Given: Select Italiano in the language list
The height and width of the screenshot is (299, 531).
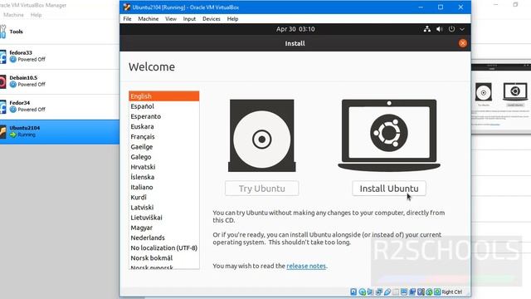Looking at the screenshot, I should [x=164, y=187].
